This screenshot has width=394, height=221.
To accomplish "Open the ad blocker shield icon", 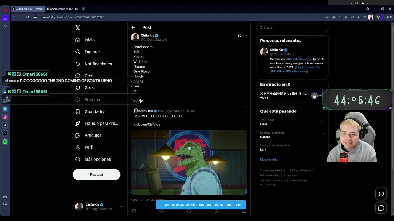I will pyautogui.click(x=340, y=17).
